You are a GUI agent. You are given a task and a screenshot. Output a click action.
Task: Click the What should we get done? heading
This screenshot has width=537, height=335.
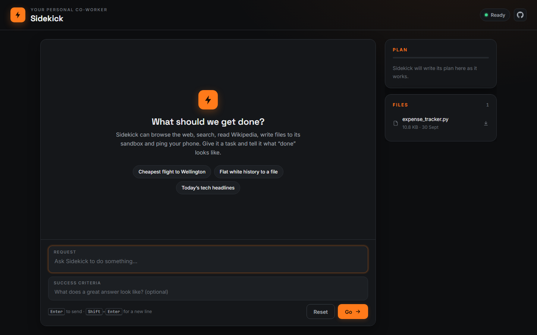coord(208,122)
